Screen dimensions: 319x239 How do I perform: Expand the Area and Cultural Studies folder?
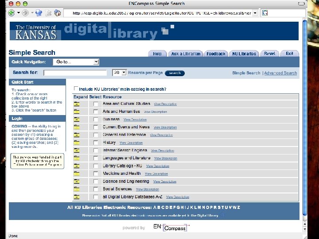point(77,104)
